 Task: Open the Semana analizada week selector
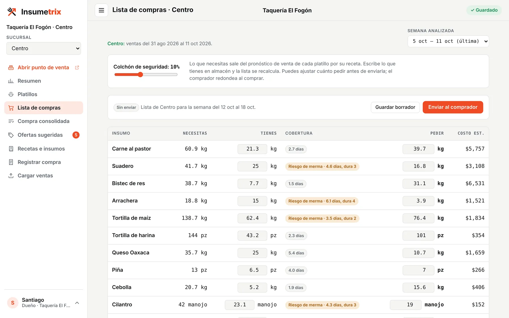[448, 41]
